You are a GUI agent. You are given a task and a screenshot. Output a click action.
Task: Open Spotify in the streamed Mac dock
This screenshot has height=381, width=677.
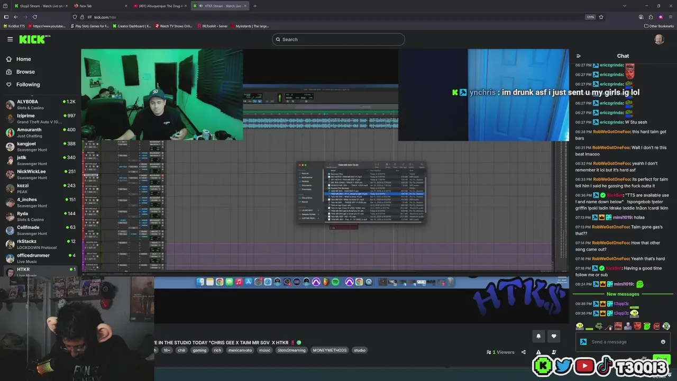click(x=335, y=282)
